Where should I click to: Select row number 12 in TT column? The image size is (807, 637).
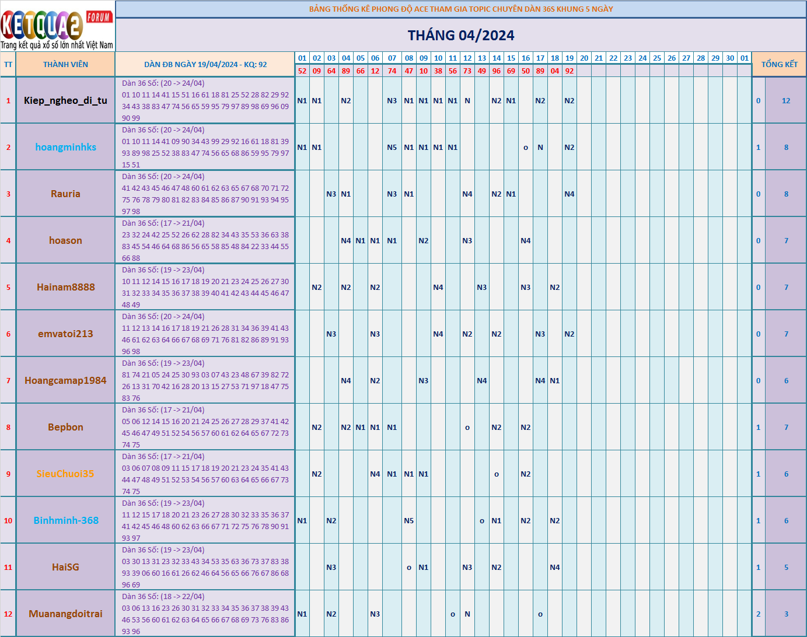point(8,614)
